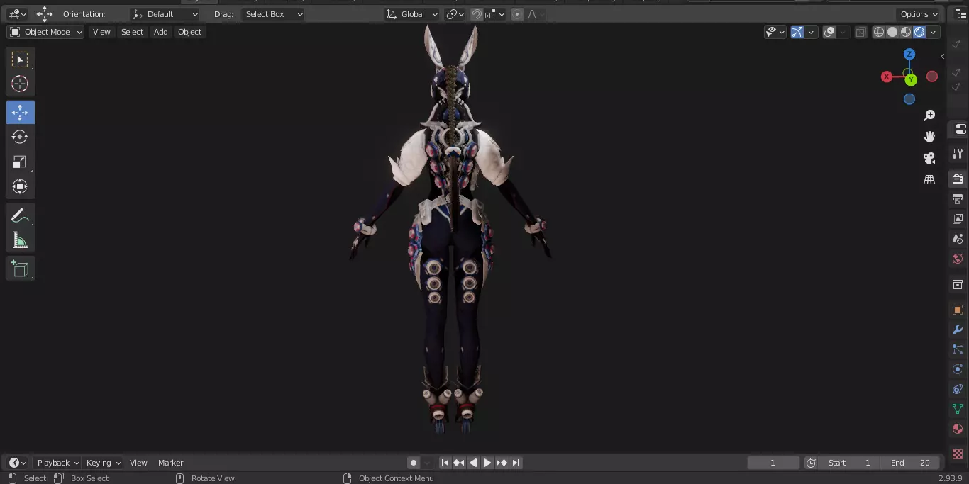Expand the sidebar with the arrow
The height and width of the screenshot is (484, 969).
pyautogui.click(x=942, y=56)
